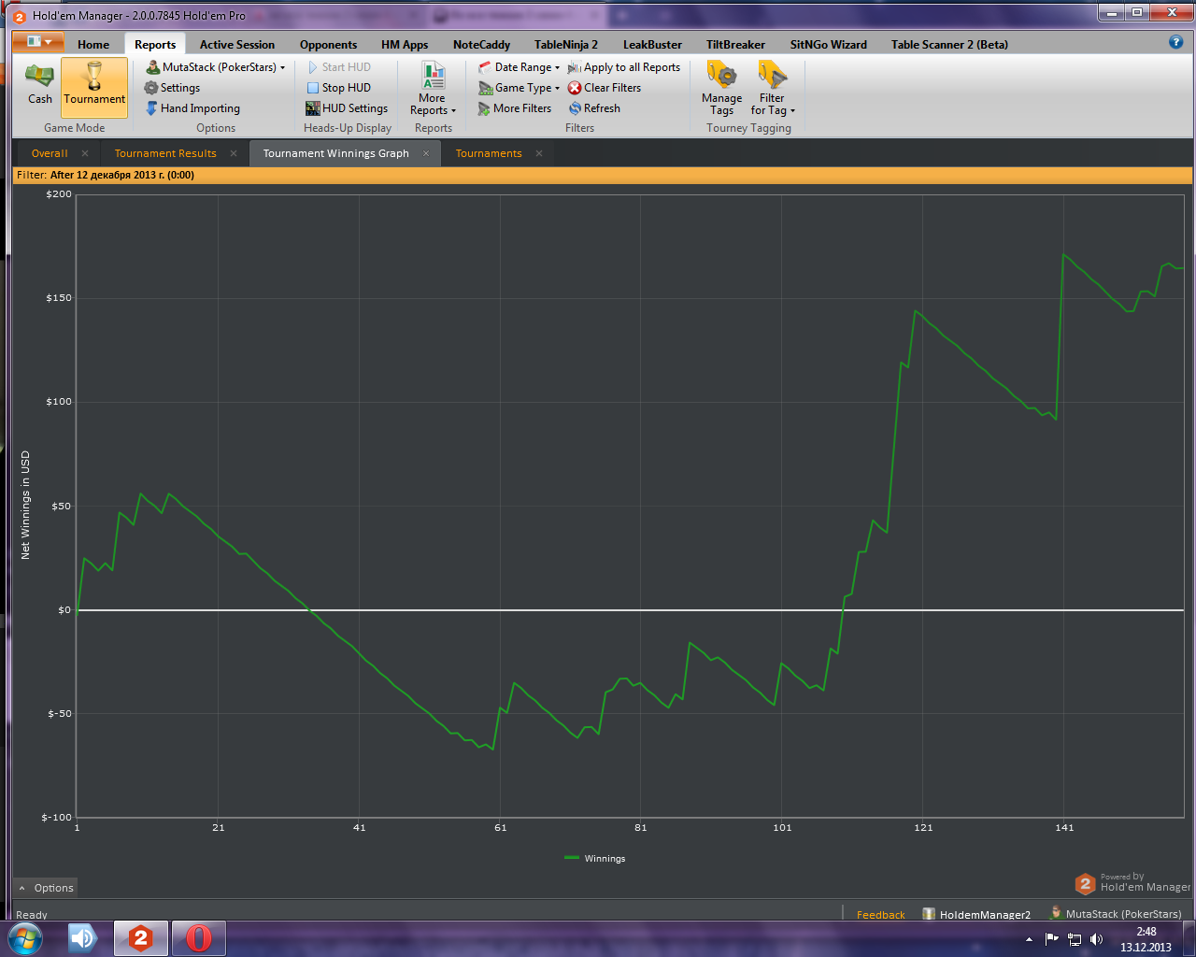Open the Opera browser from taskbar

(198, 938)
